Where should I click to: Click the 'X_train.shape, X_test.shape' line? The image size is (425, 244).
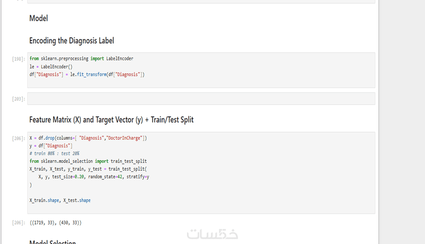tap(60, 201)
